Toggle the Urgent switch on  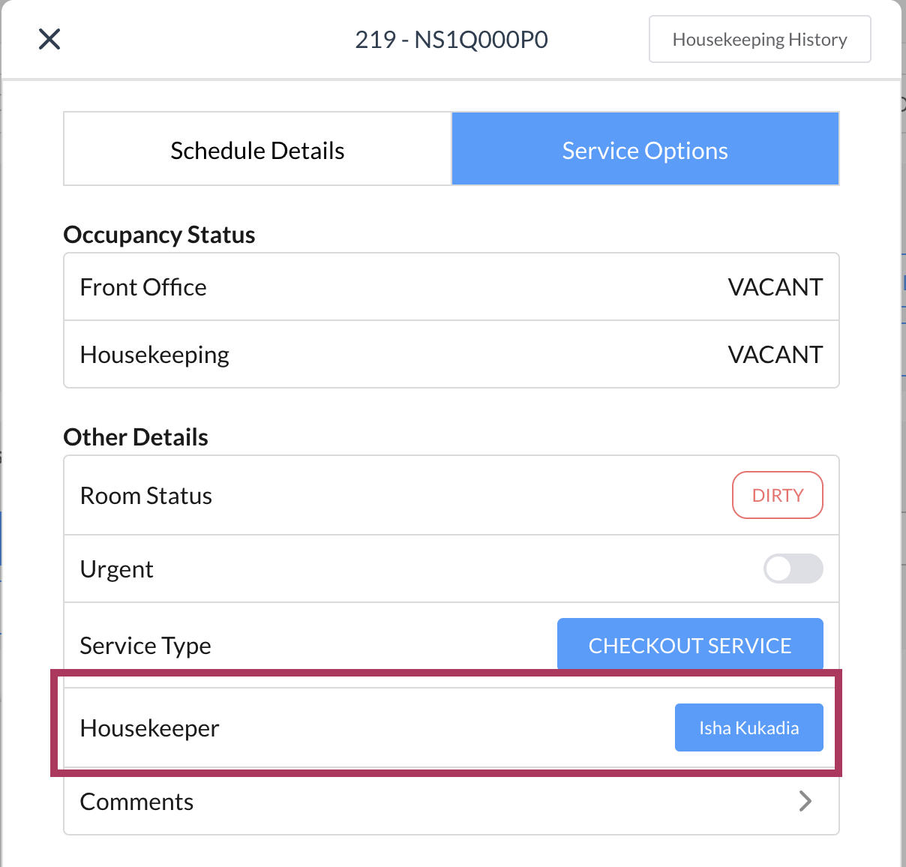point(793,568)
